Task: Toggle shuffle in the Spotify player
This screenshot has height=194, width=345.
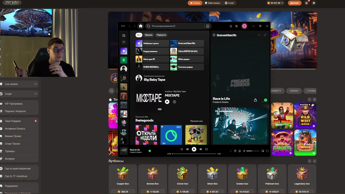Action: click(181, 149)
